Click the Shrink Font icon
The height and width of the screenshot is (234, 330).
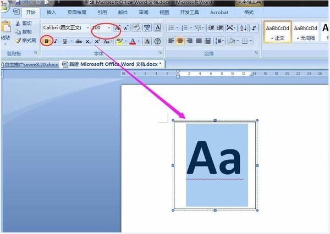[126, 27]
